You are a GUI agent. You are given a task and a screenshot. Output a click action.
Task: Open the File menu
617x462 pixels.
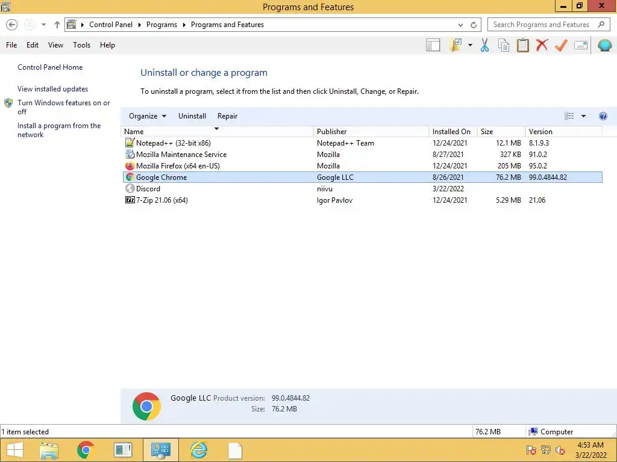click(x=11, y=45)
